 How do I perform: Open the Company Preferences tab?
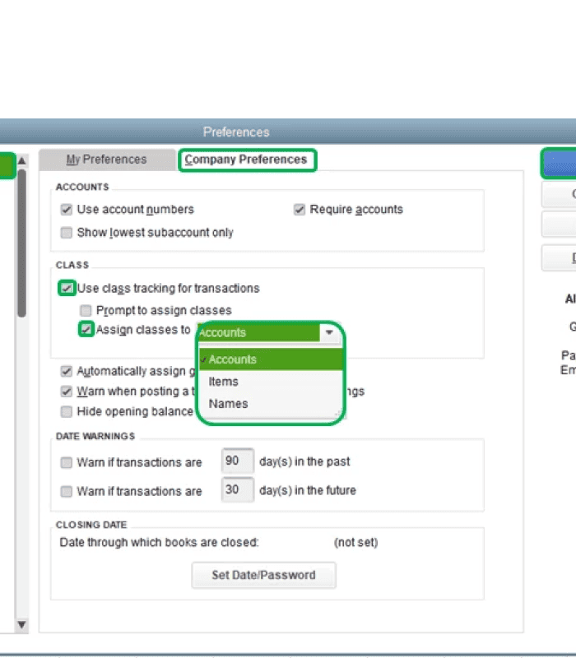coord(246,160)
